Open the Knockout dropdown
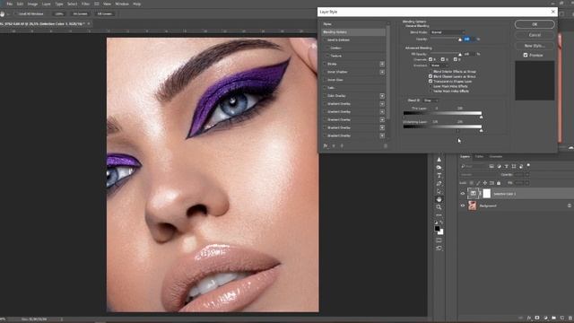Viewport: 574px width, 323px height. (439, 65)
